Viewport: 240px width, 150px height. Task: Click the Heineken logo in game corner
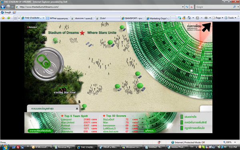coord(32,27)
